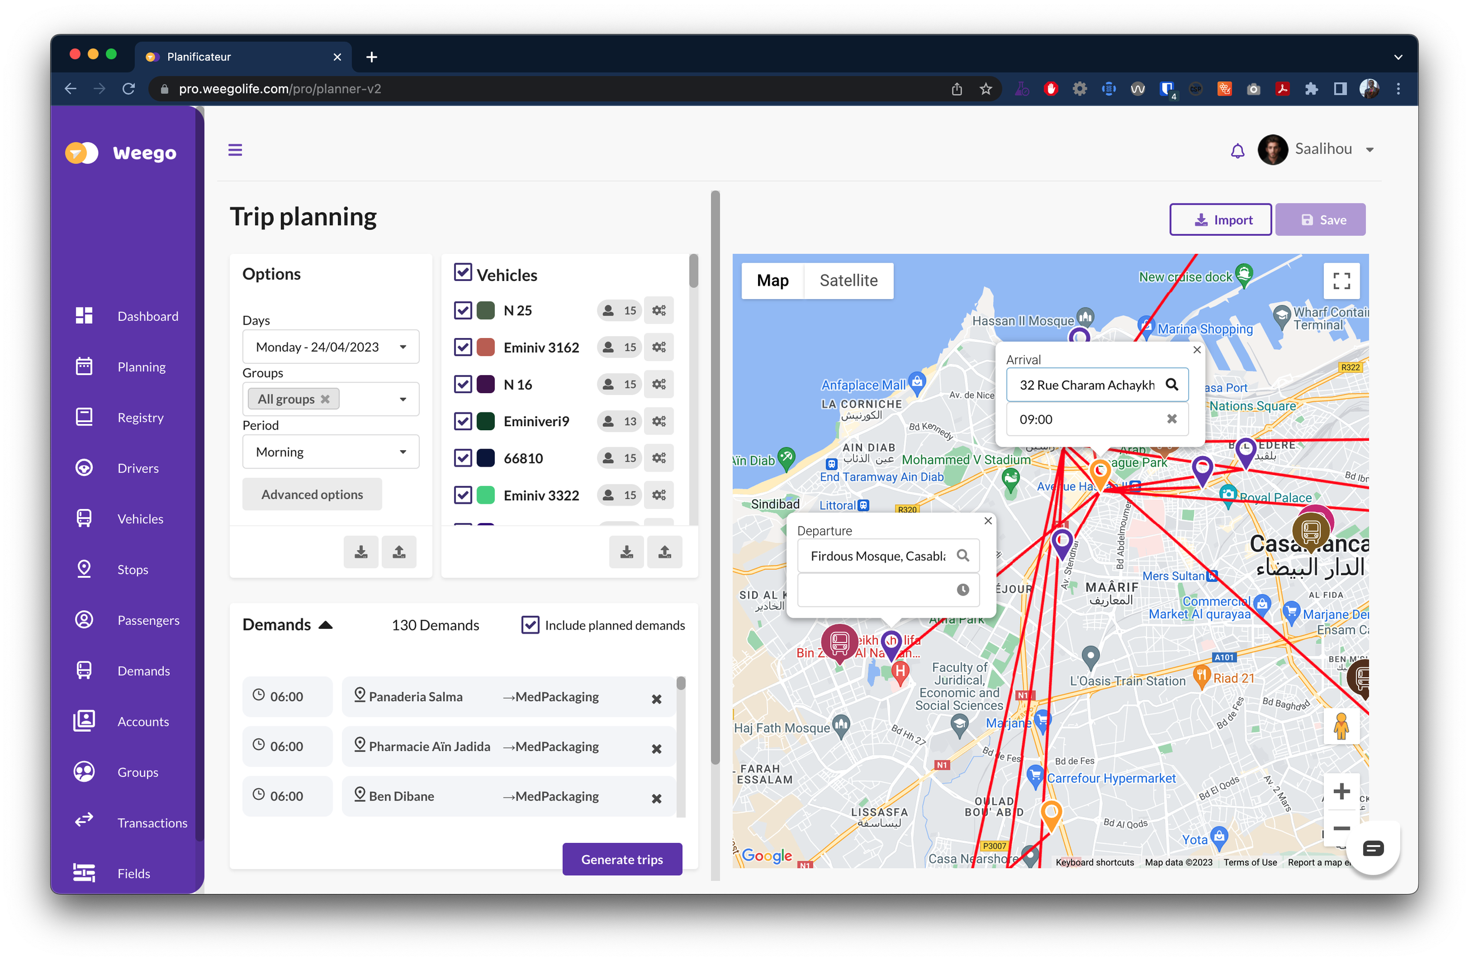Search the Arrival address magnifier icon
Screen dimensions: 1469x961
click(x=1171, y=384)
